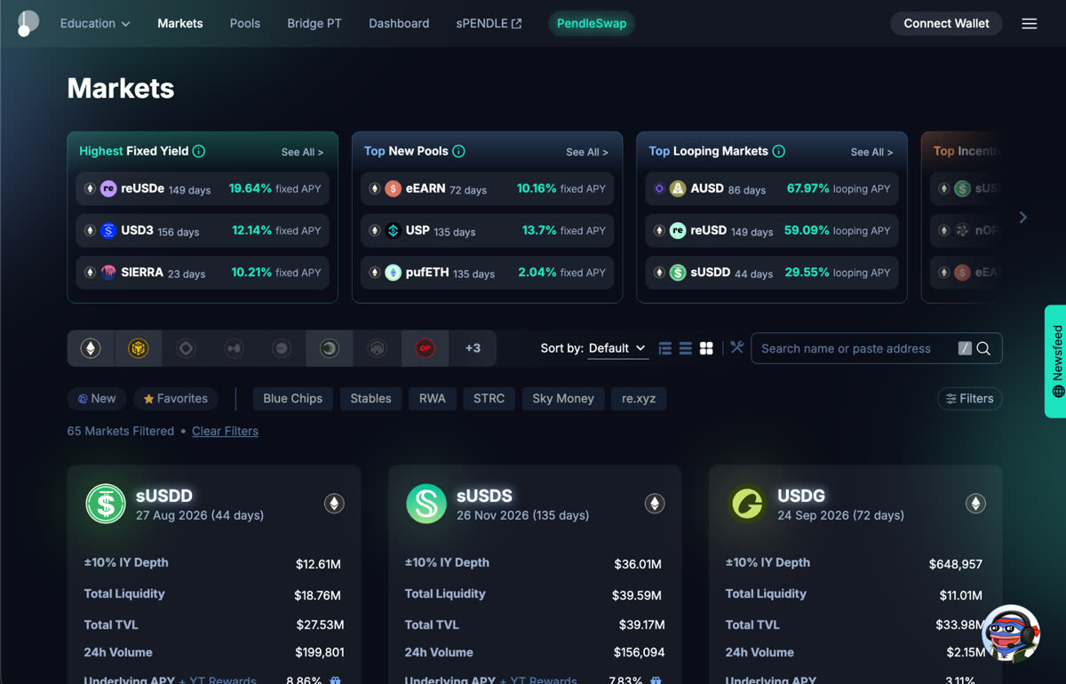Click Ethereum chain badge on sUSDD card
Viewport: 1066px width, 684px height.
(x=334, y=504)
